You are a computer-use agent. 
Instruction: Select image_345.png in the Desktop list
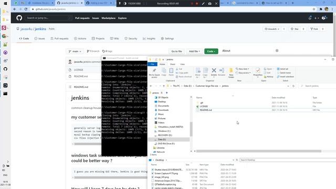click(x=162, y=177)
